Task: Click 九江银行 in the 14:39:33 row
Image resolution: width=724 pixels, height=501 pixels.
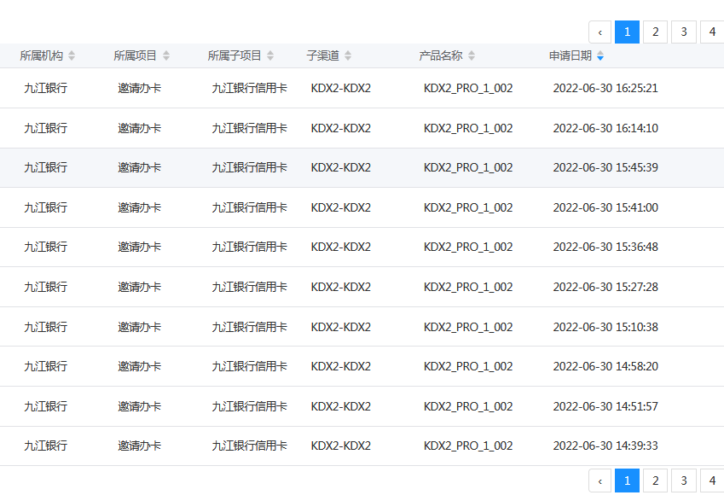Action: tap(46, 446)
